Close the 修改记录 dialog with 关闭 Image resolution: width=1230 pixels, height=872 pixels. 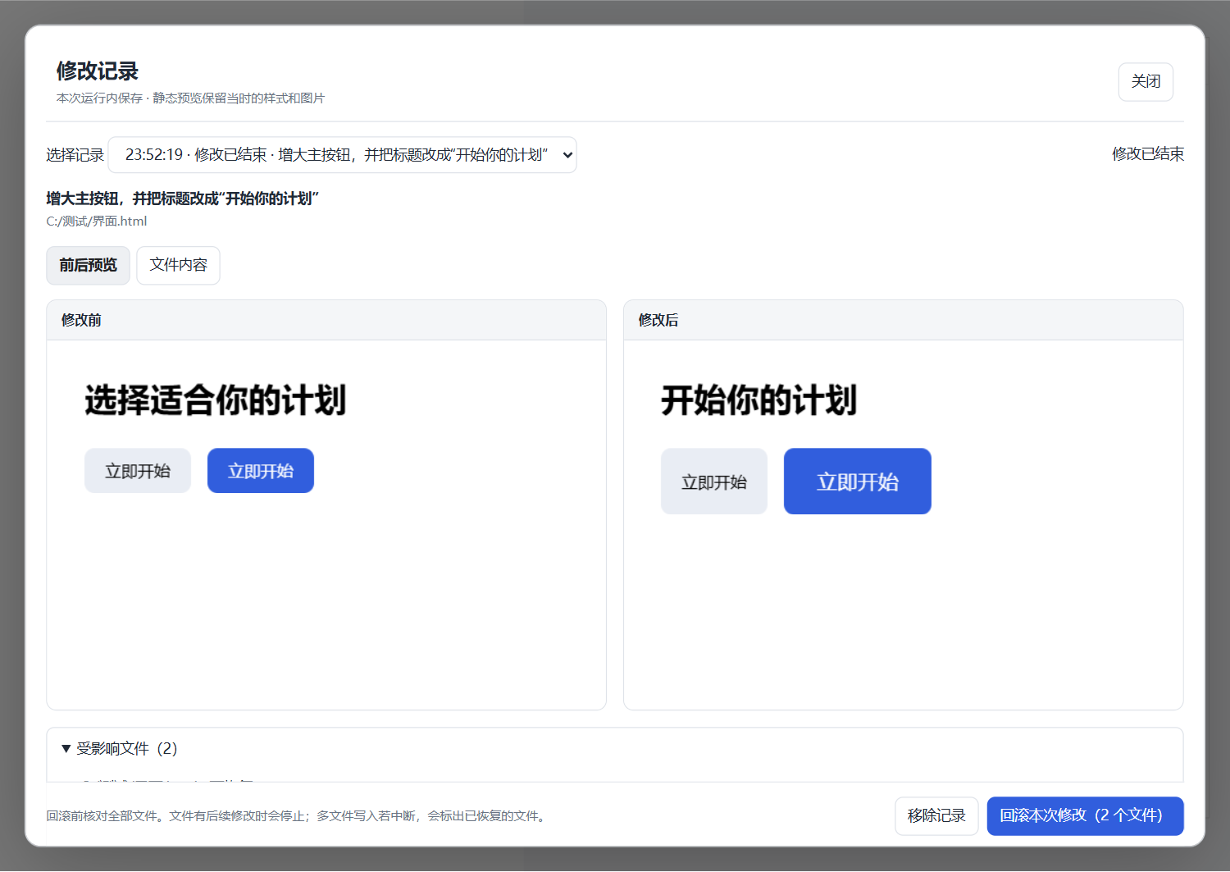point(1146,82)
